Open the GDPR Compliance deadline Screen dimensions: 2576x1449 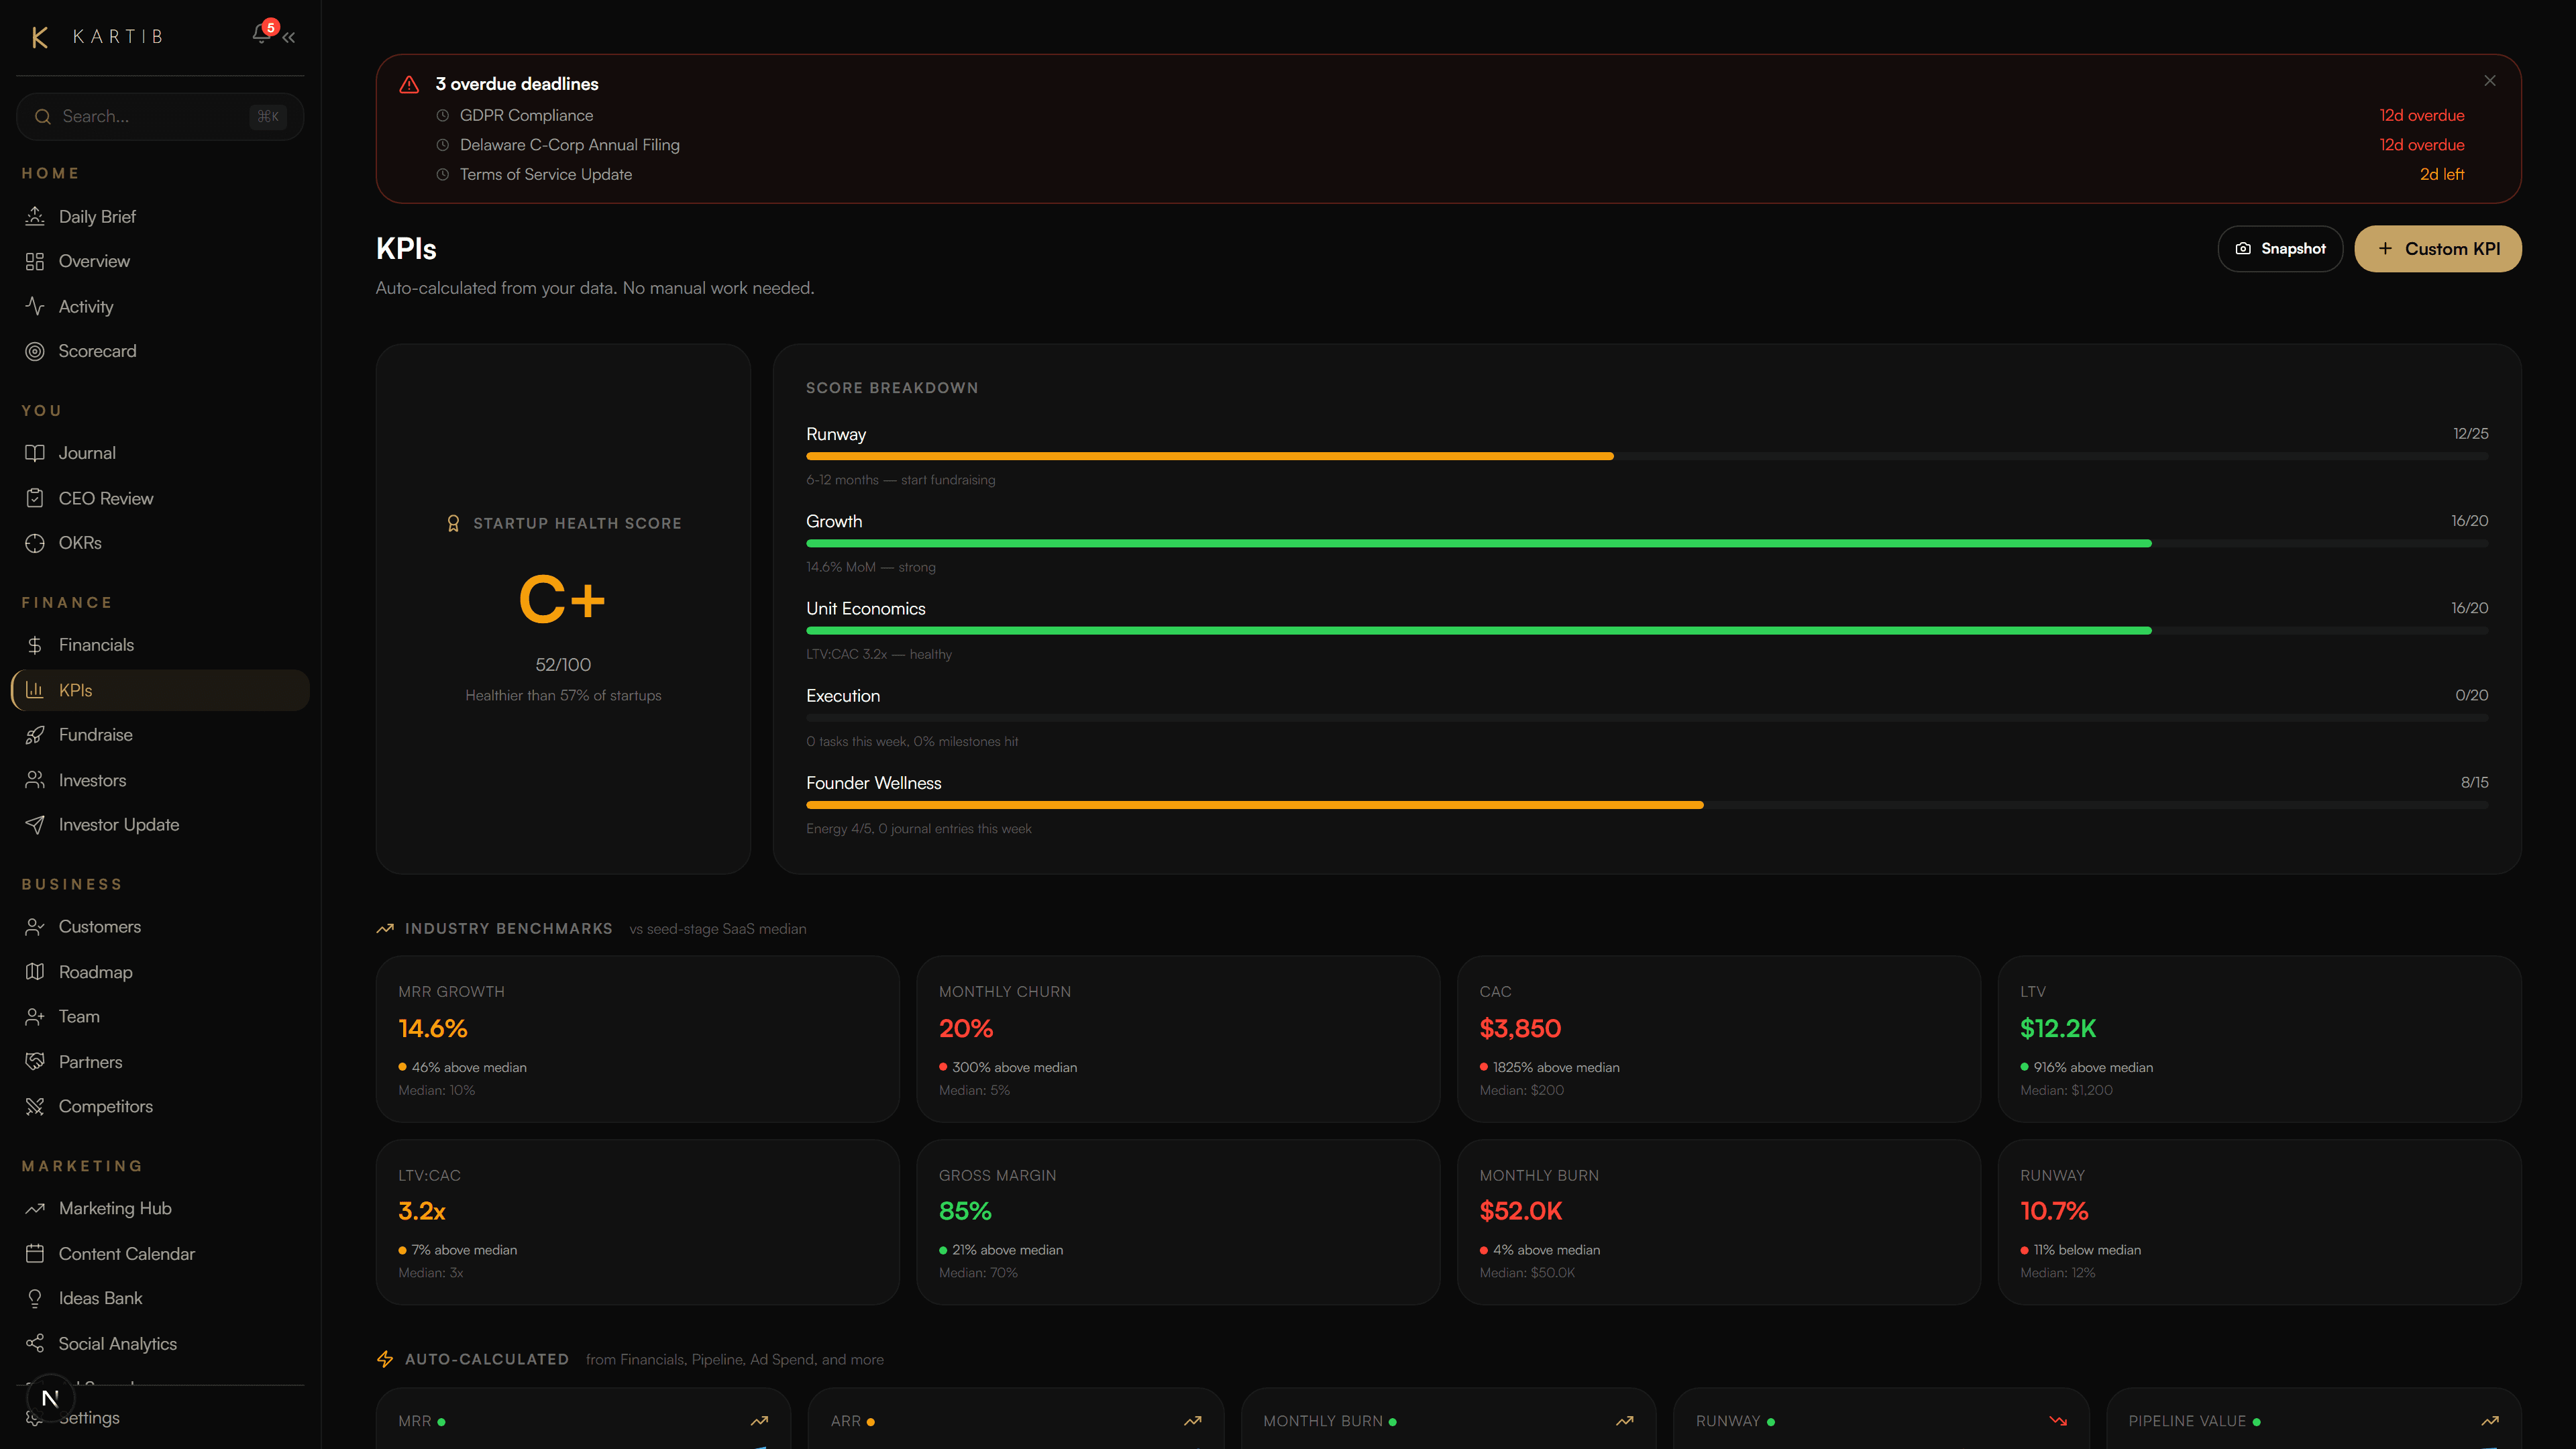coord(526,115)
